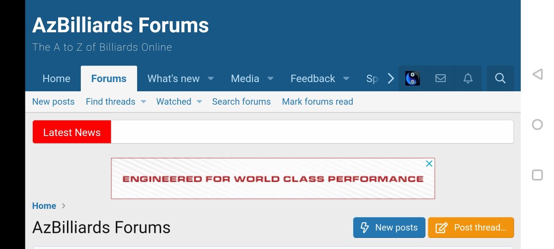Open the Search forums link
554x249 pixels.
point(241,101)
